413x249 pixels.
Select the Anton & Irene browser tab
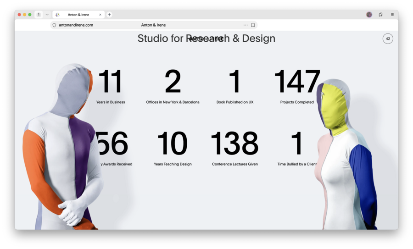click(78, 15)
